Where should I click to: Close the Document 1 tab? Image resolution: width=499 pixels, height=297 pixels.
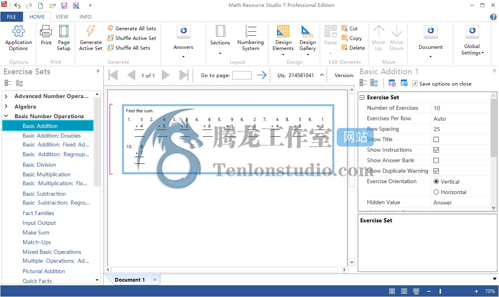(x=155, y=280)
